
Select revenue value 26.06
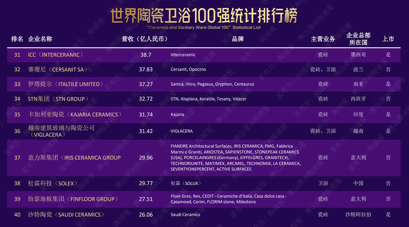146,215
